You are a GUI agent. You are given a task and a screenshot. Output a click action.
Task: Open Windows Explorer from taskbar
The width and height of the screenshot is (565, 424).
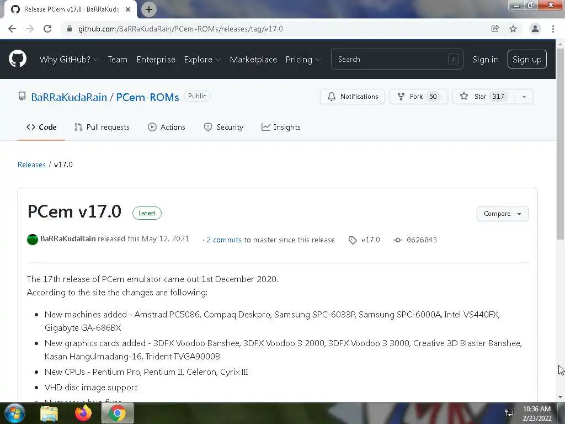click(49, 413)
